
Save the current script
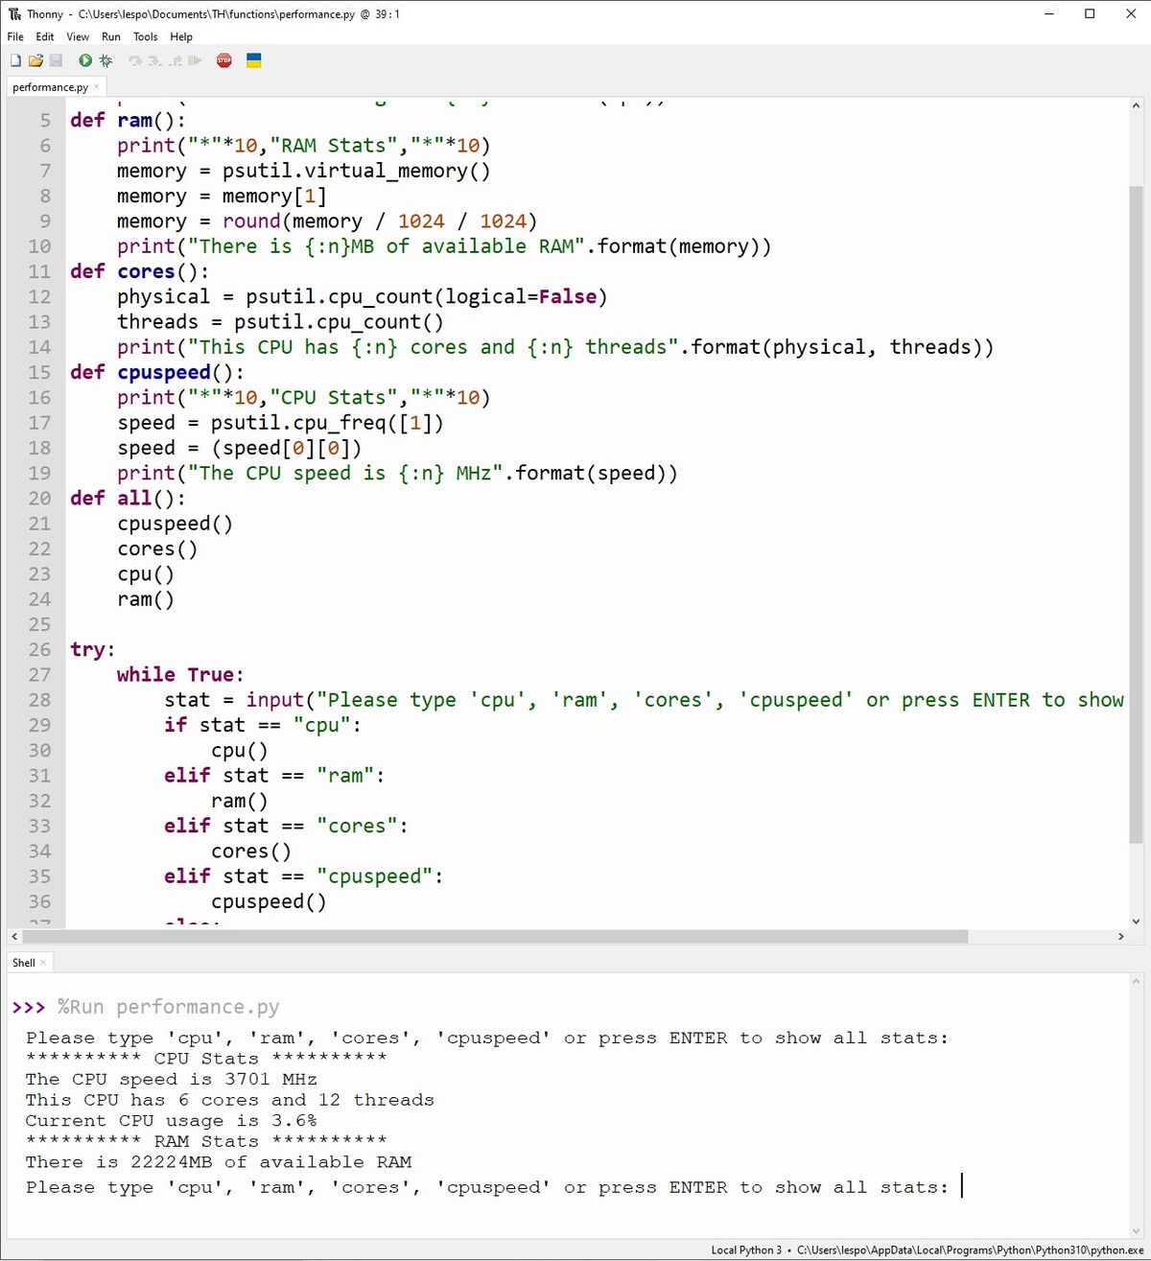point(57,60)
